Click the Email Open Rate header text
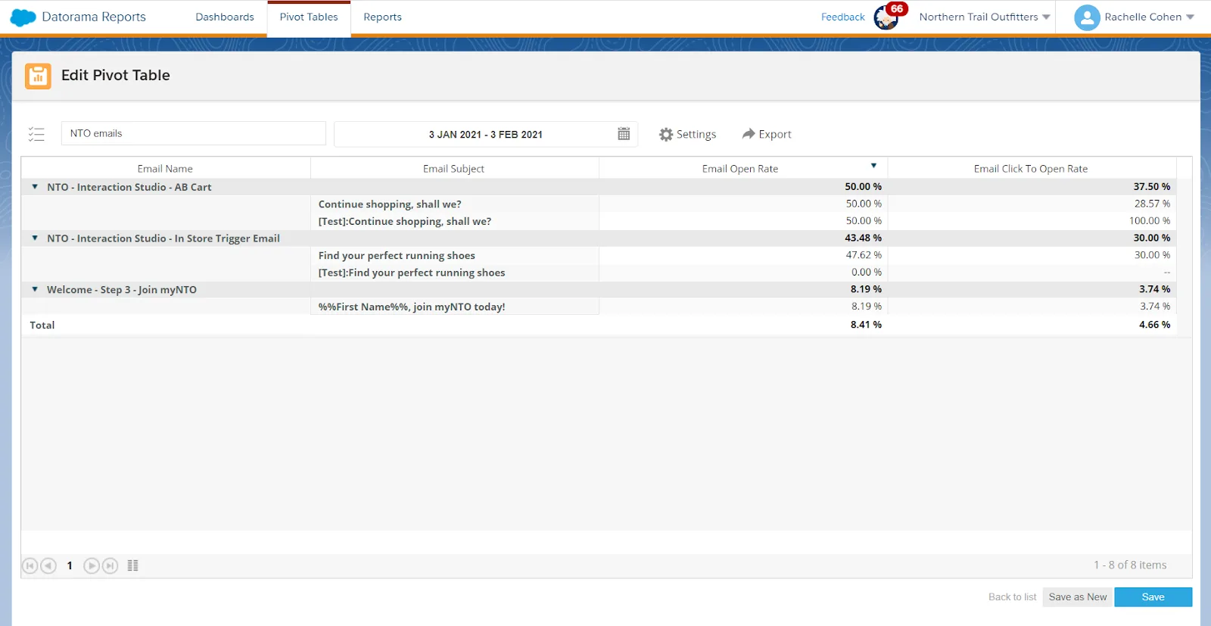 pos(740,169)
